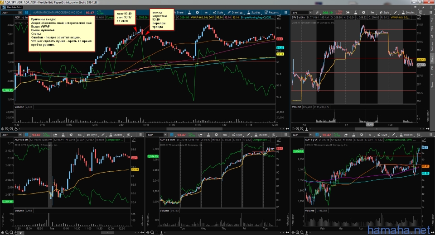Click blue symbol-link box in ADP 1m chart
This screenshot has width=435, height=235.
[x=27, y=13]
